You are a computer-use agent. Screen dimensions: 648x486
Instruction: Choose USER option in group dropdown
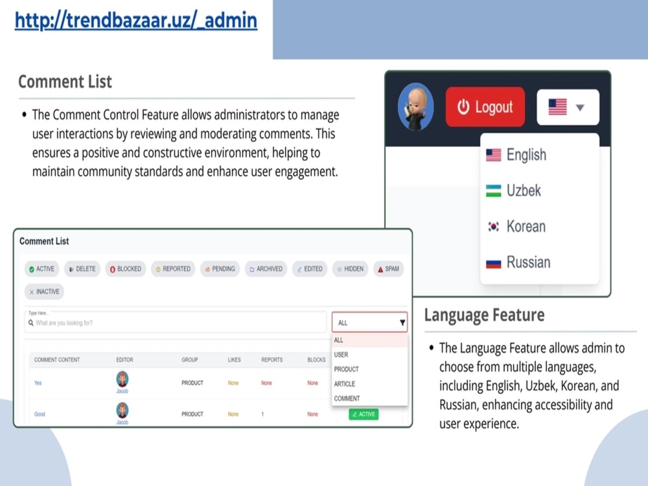369,354
